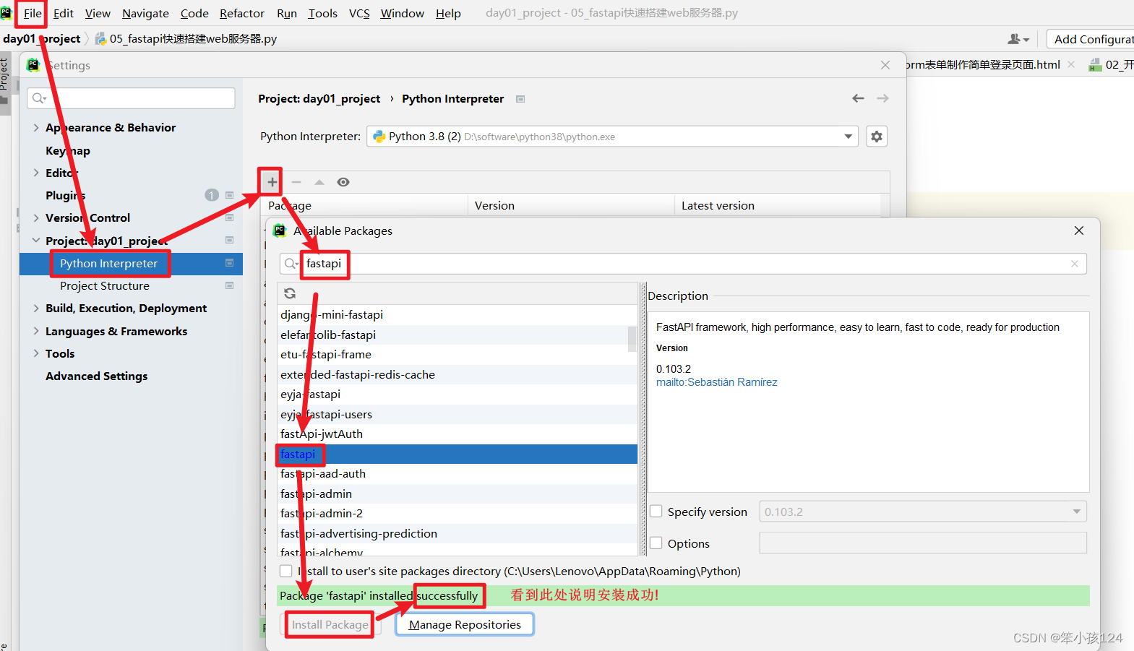Open the VCS menu

359,13
